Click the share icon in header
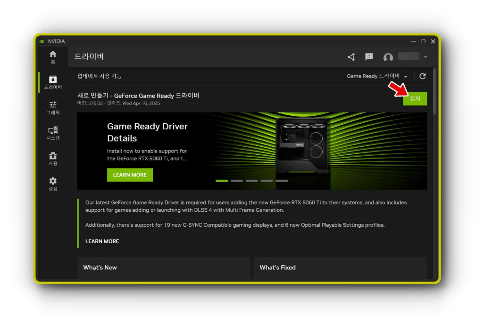The image size is (483, 326). point(351,57)
